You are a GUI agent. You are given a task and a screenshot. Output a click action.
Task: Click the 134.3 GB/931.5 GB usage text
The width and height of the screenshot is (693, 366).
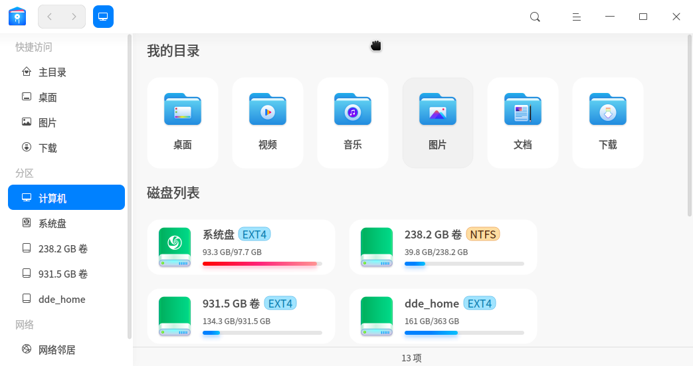(x=237, y=321)
